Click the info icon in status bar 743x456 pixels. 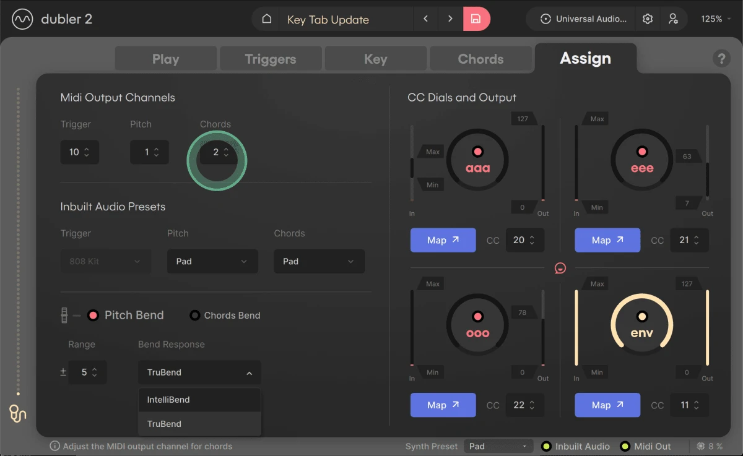(x=54, y=446)
